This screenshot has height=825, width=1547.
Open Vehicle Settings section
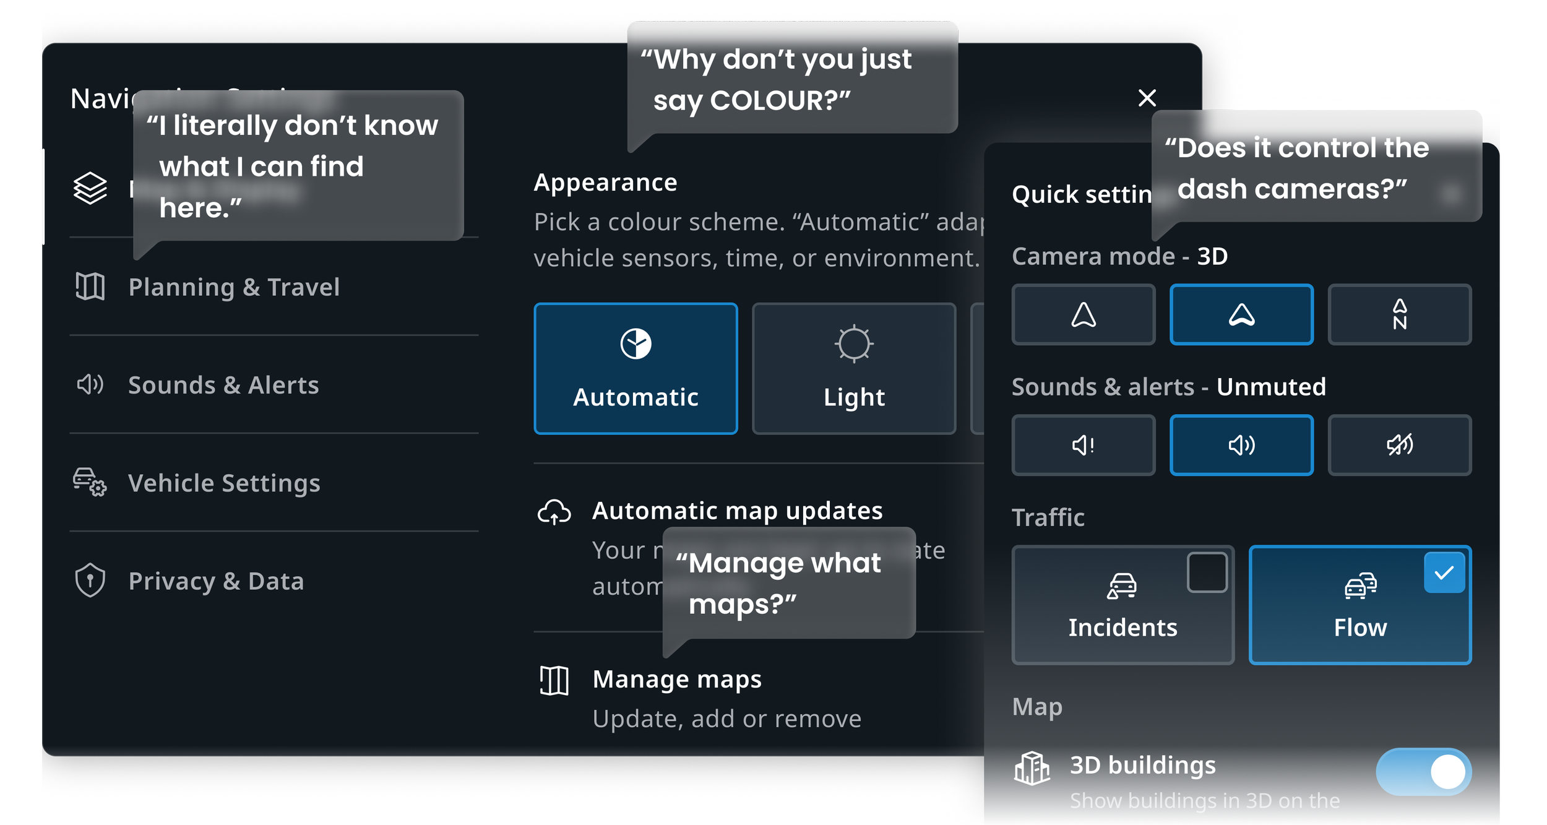224,483
